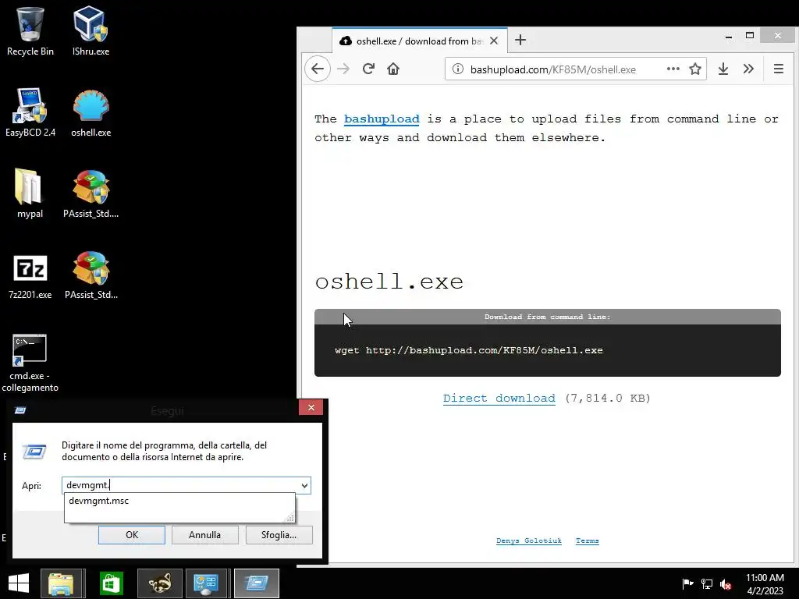The height and width of the screenshot is (599, 799).
Task: Go back in the browser
Action: 318,69
